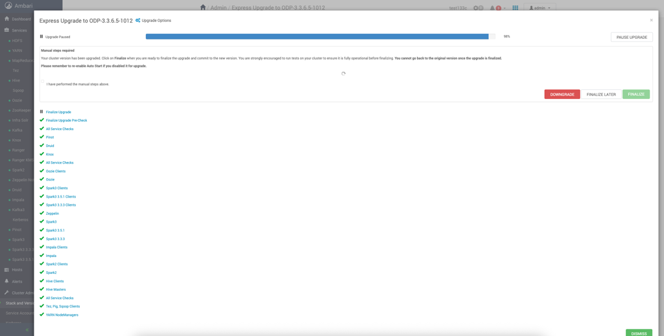This screenshot has width=664, height=336.
Task: Select ZooKeeper service in sidebar
Action: tap(21, 110)
